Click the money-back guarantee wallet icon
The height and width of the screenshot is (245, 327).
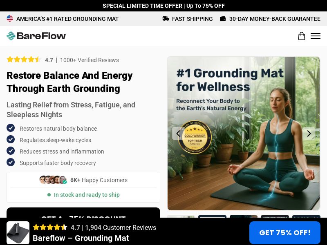coord(223,19)
